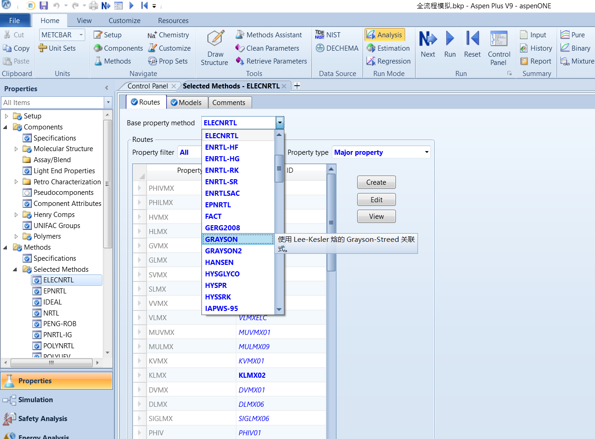
Task: Click the Save icon in quick access toolbar
Action: pos(44,6)
